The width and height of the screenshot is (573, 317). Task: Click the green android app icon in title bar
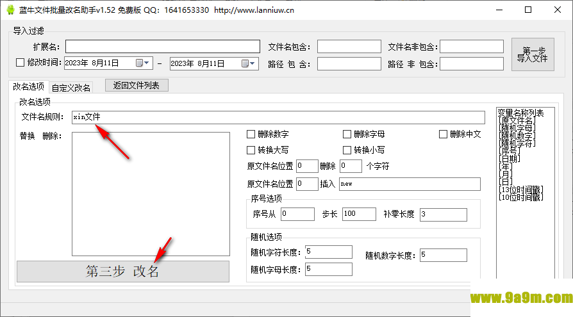[11, 10]
